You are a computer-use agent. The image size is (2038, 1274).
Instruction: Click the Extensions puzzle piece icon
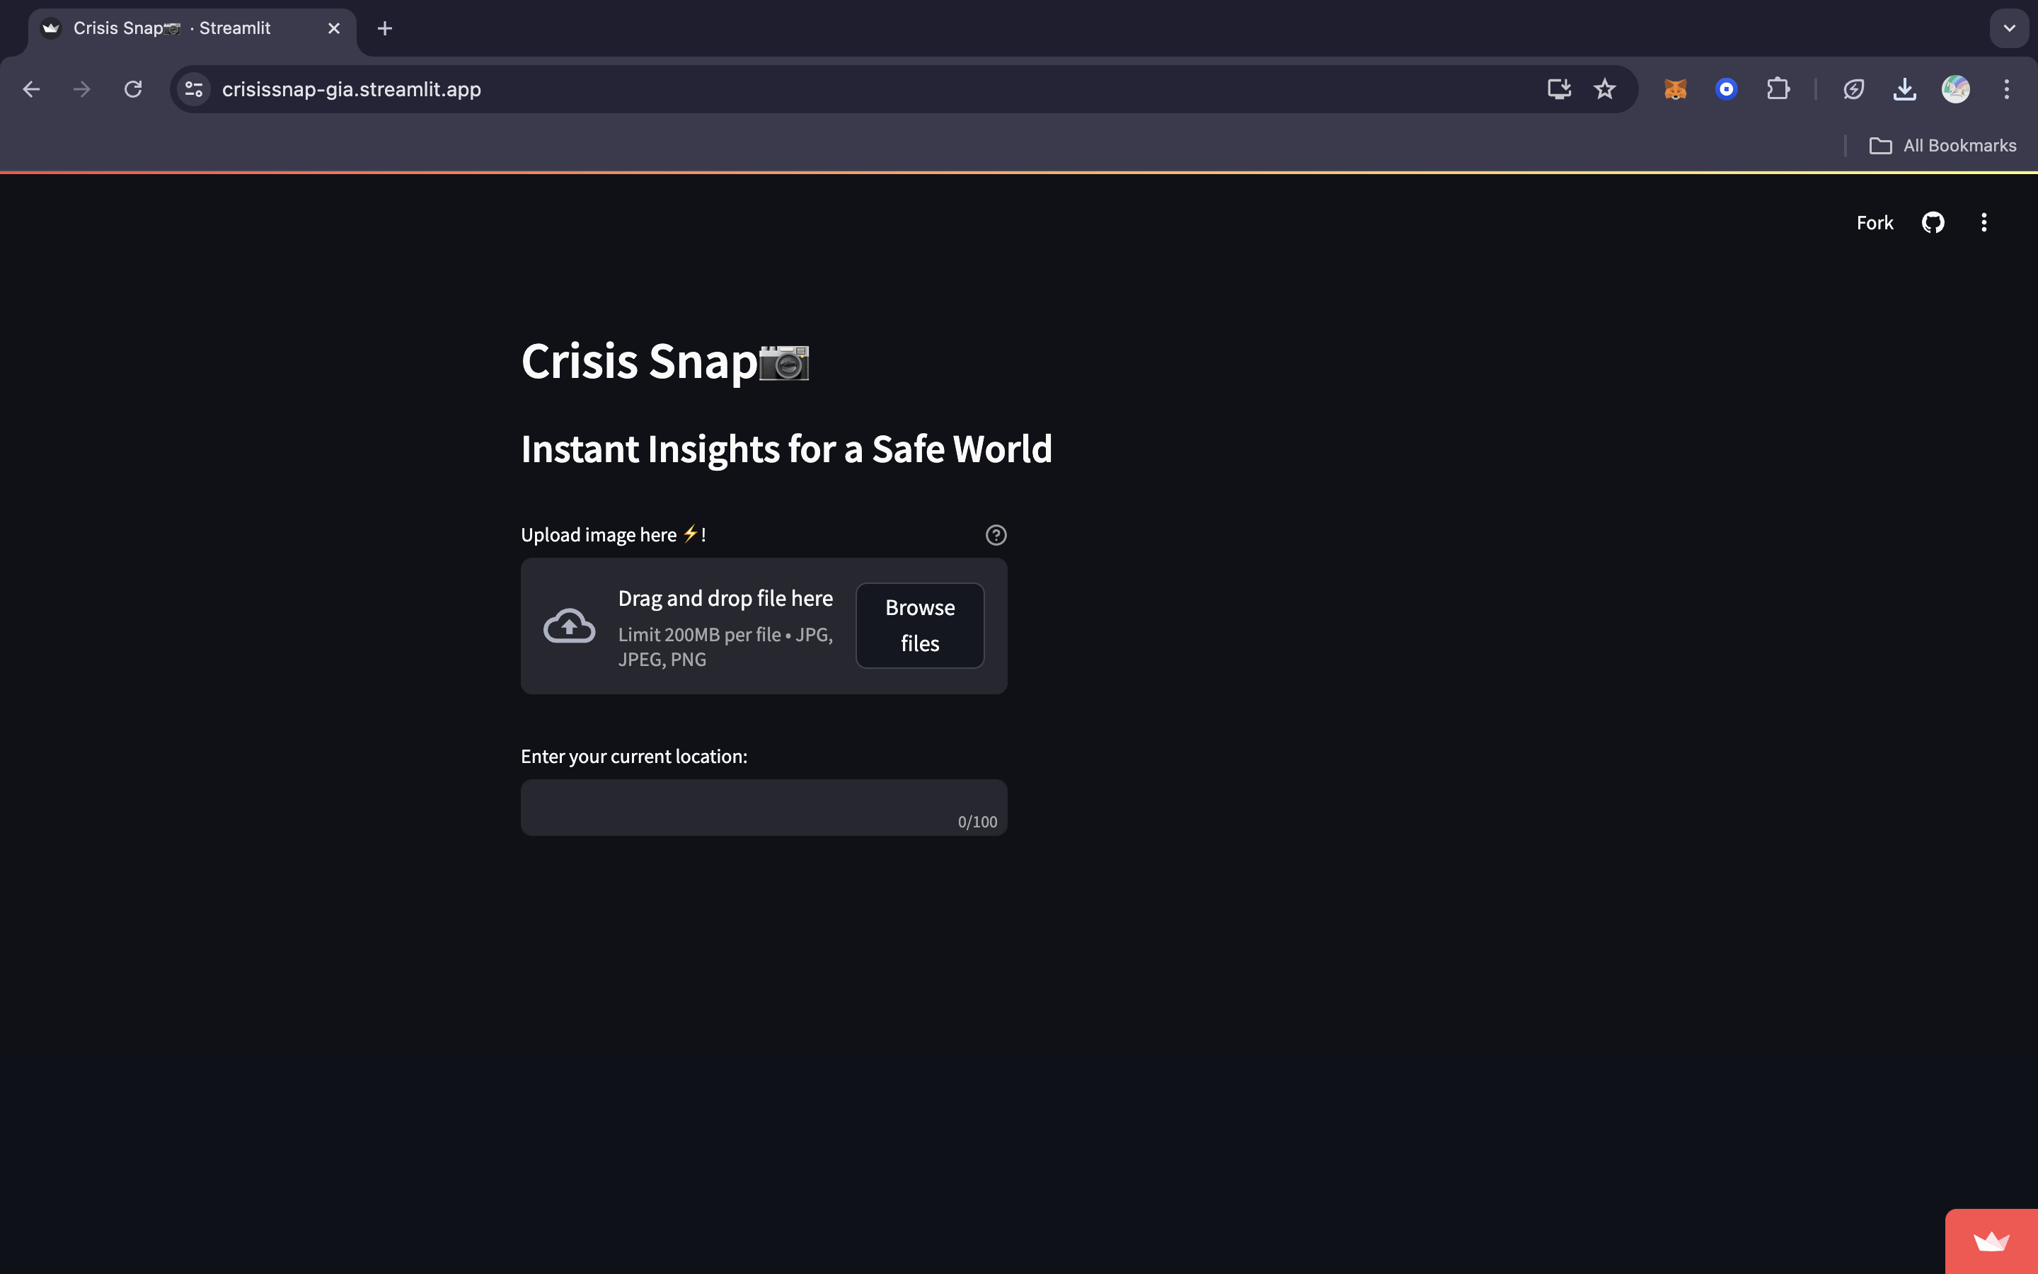point(1778,89)
